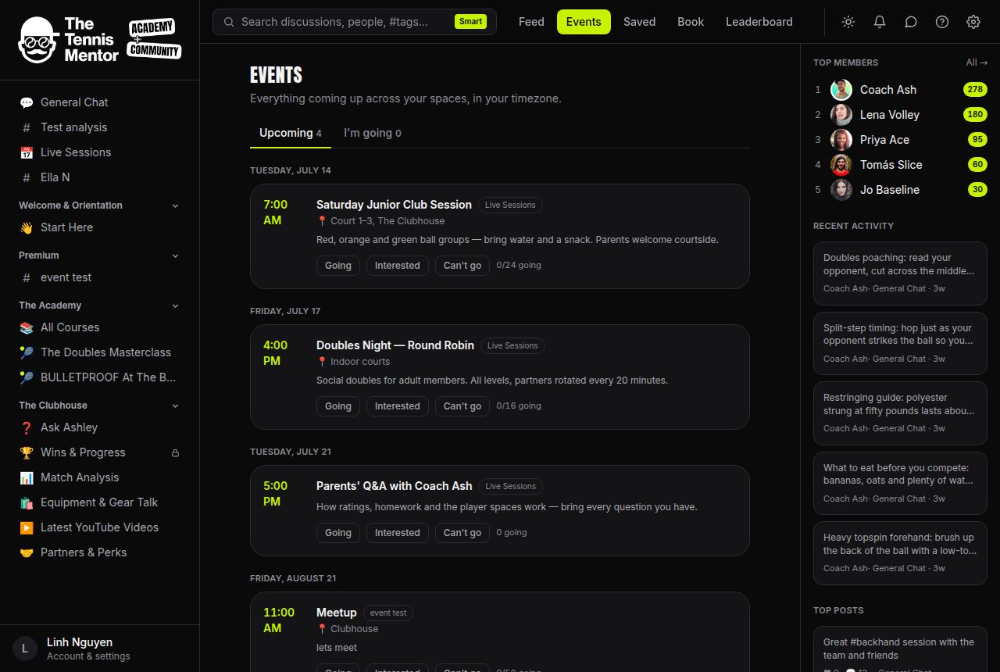Mark Interested for Saturday Junior Club Session
This screenshot has width=1000, height=672.
pos(398,266)
